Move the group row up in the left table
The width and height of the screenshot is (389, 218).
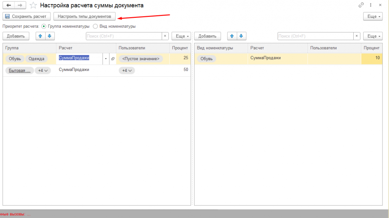point(40,36)
